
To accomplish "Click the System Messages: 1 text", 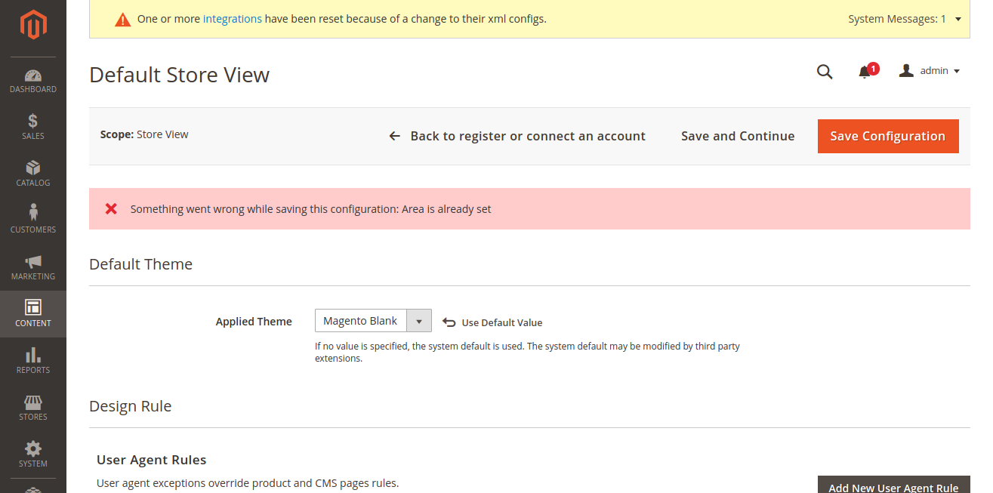I will pos(897,19).
